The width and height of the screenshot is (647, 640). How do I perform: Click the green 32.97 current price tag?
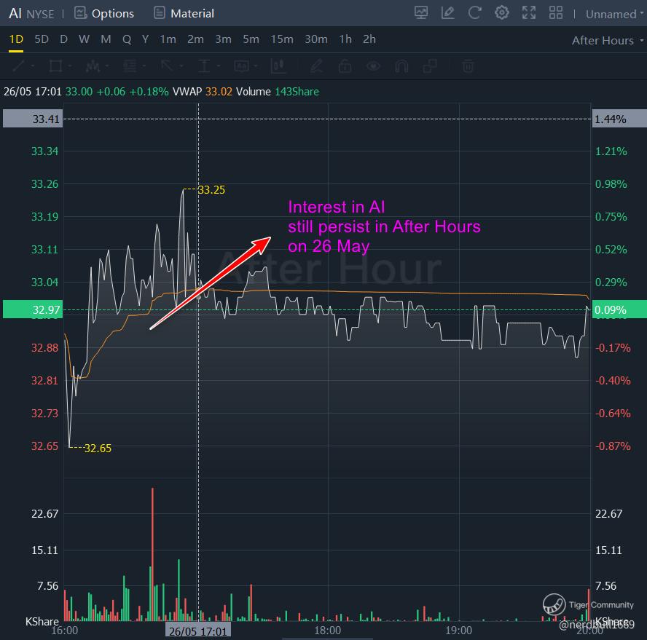33,309
